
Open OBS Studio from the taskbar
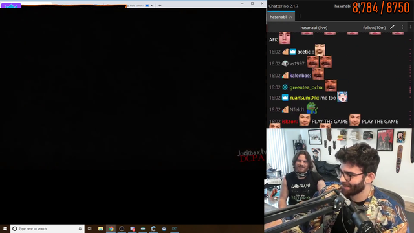pyautogui.click(x=122, y=228)
